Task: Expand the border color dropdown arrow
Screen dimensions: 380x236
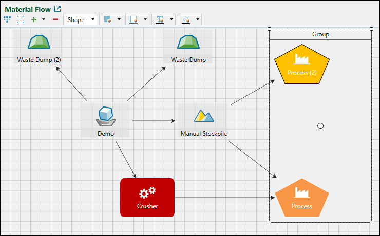Action: tap(145, 19)
